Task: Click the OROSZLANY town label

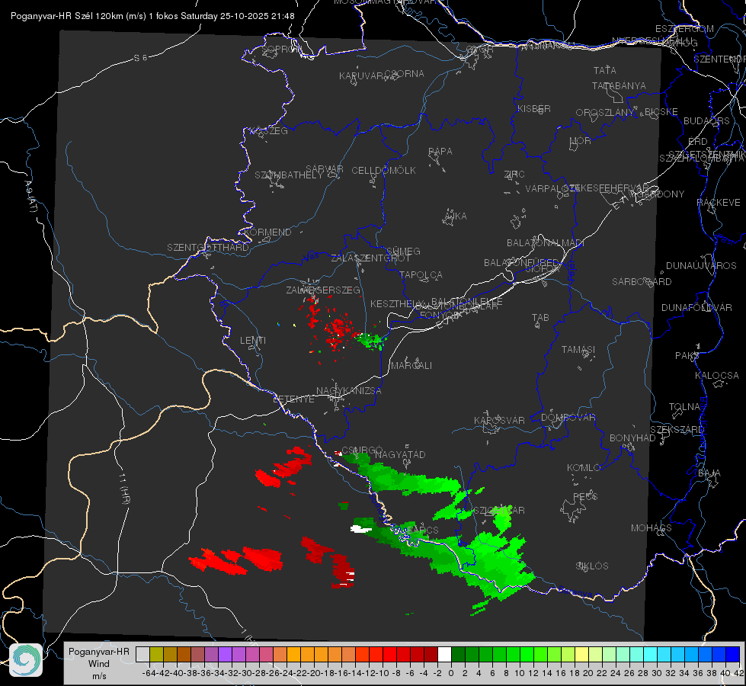Action: tap(605, 113)
